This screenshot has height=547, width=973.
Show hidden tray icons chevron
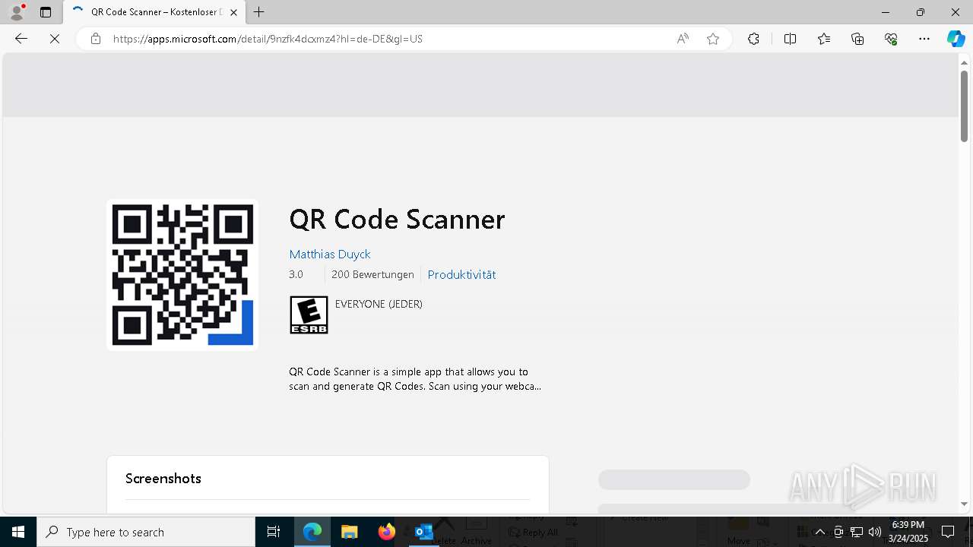(820, 532)
